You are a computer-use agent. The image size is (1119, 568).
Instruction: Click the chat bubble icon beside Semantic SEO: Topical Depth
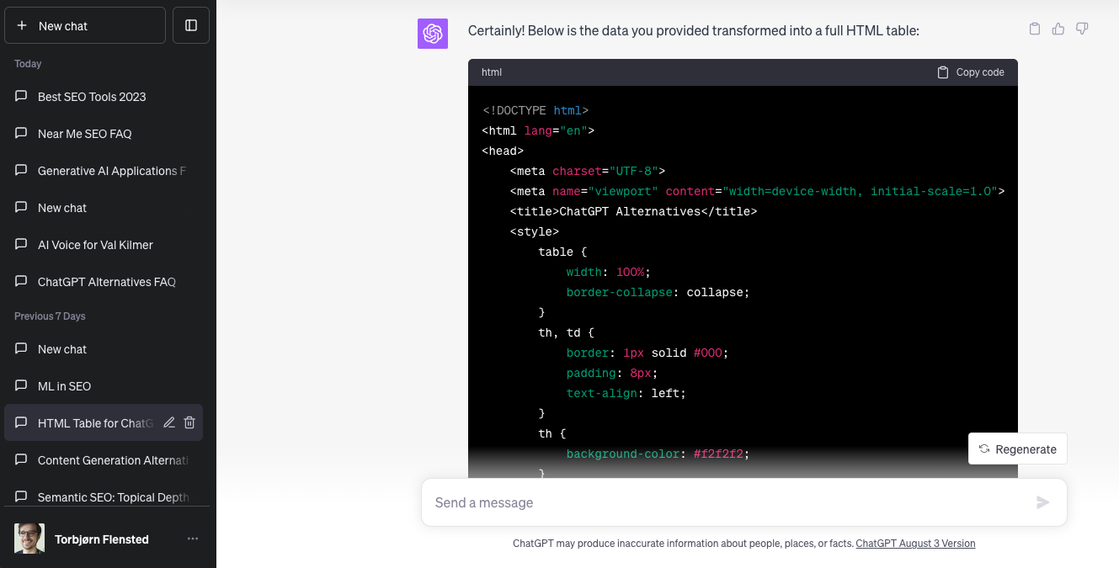(x=21, y=496)
